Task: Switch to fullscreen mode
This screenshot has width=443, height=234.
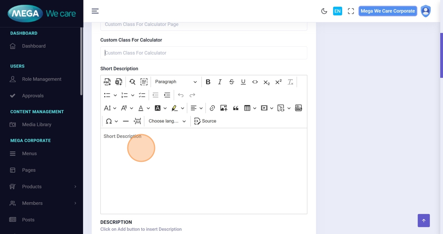Action: 351,11
